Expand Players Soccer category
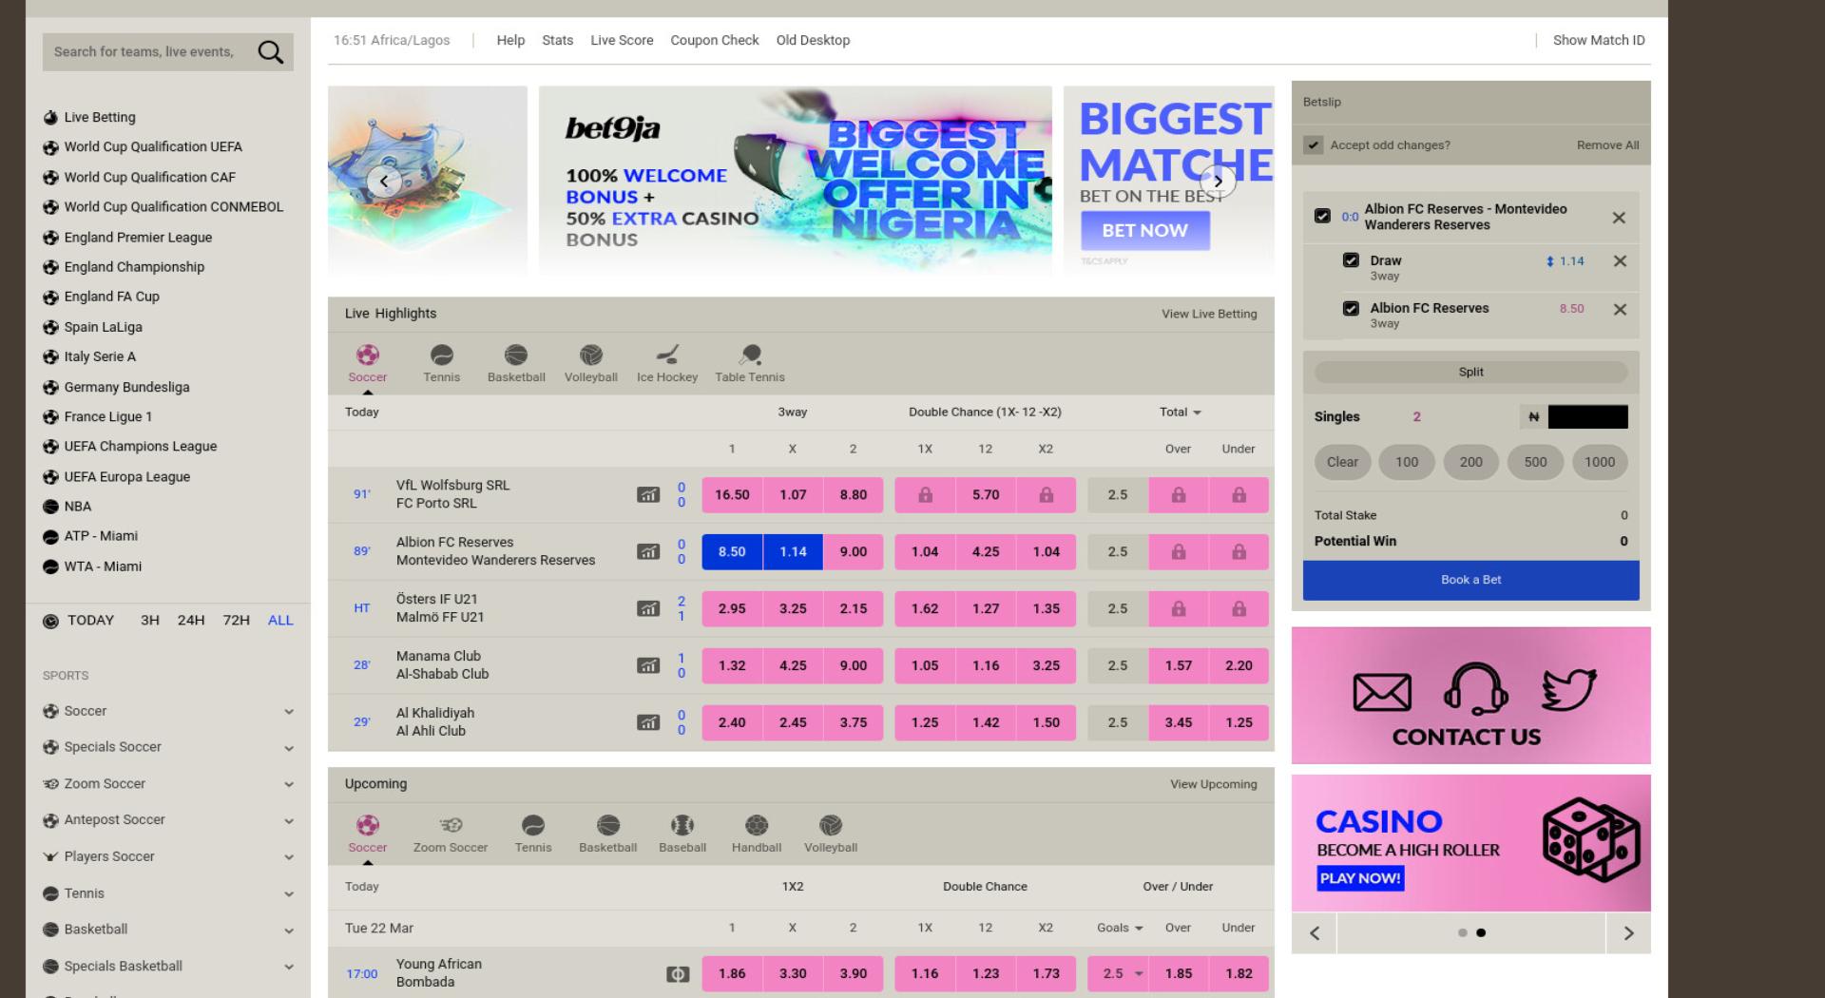The height and width of the screenshot is (998, 1825). pos(289,857)
